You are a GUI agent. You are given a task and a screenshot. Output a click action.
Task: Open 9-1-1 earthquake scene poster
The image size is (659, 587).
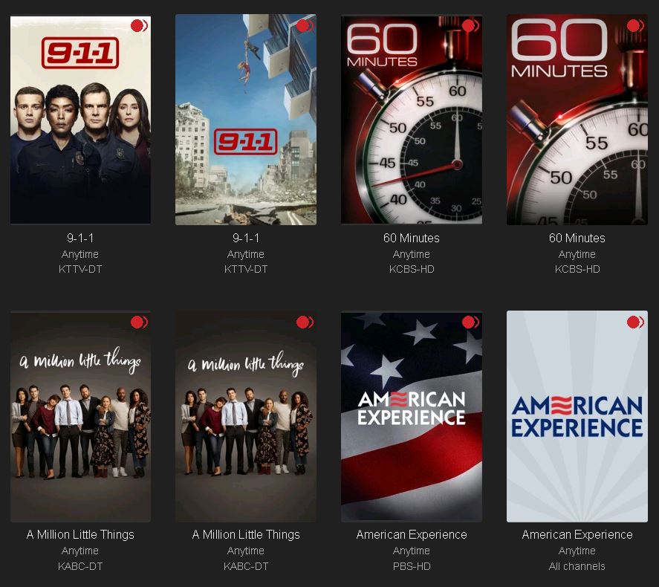[x=246, y=120]
